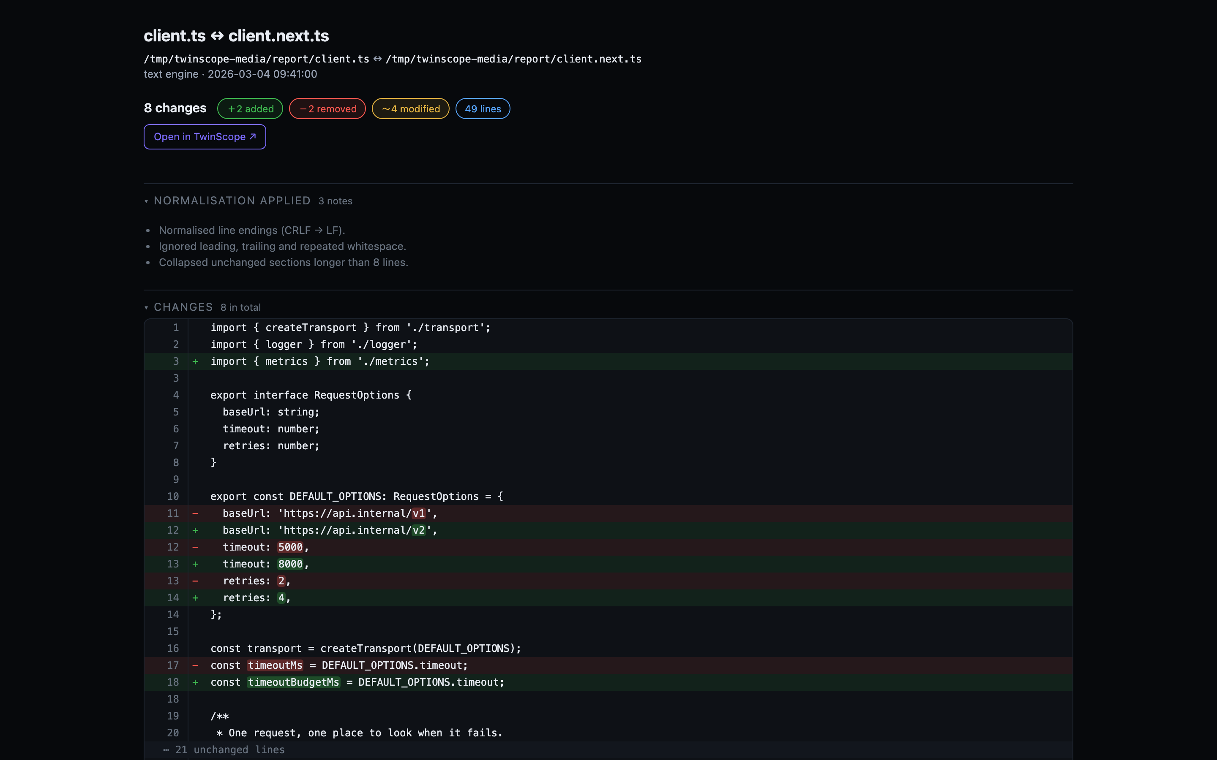Click the plus marker on the timeout 8000 line
1217x760 pixels.
click(x=195, y=564)
